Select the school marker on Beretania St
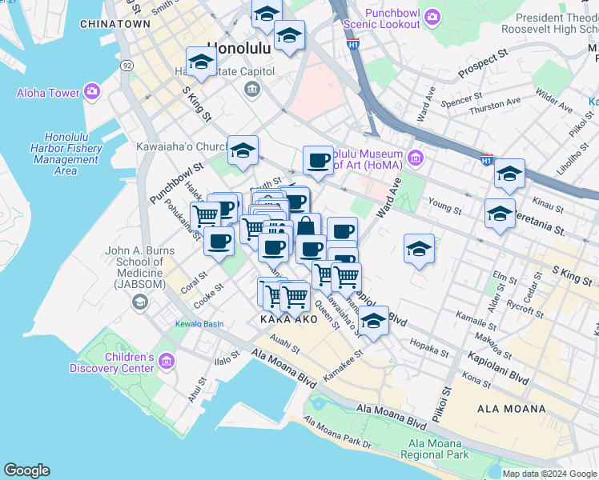This screenshot has height=480, width=599. tap(500, 215)
